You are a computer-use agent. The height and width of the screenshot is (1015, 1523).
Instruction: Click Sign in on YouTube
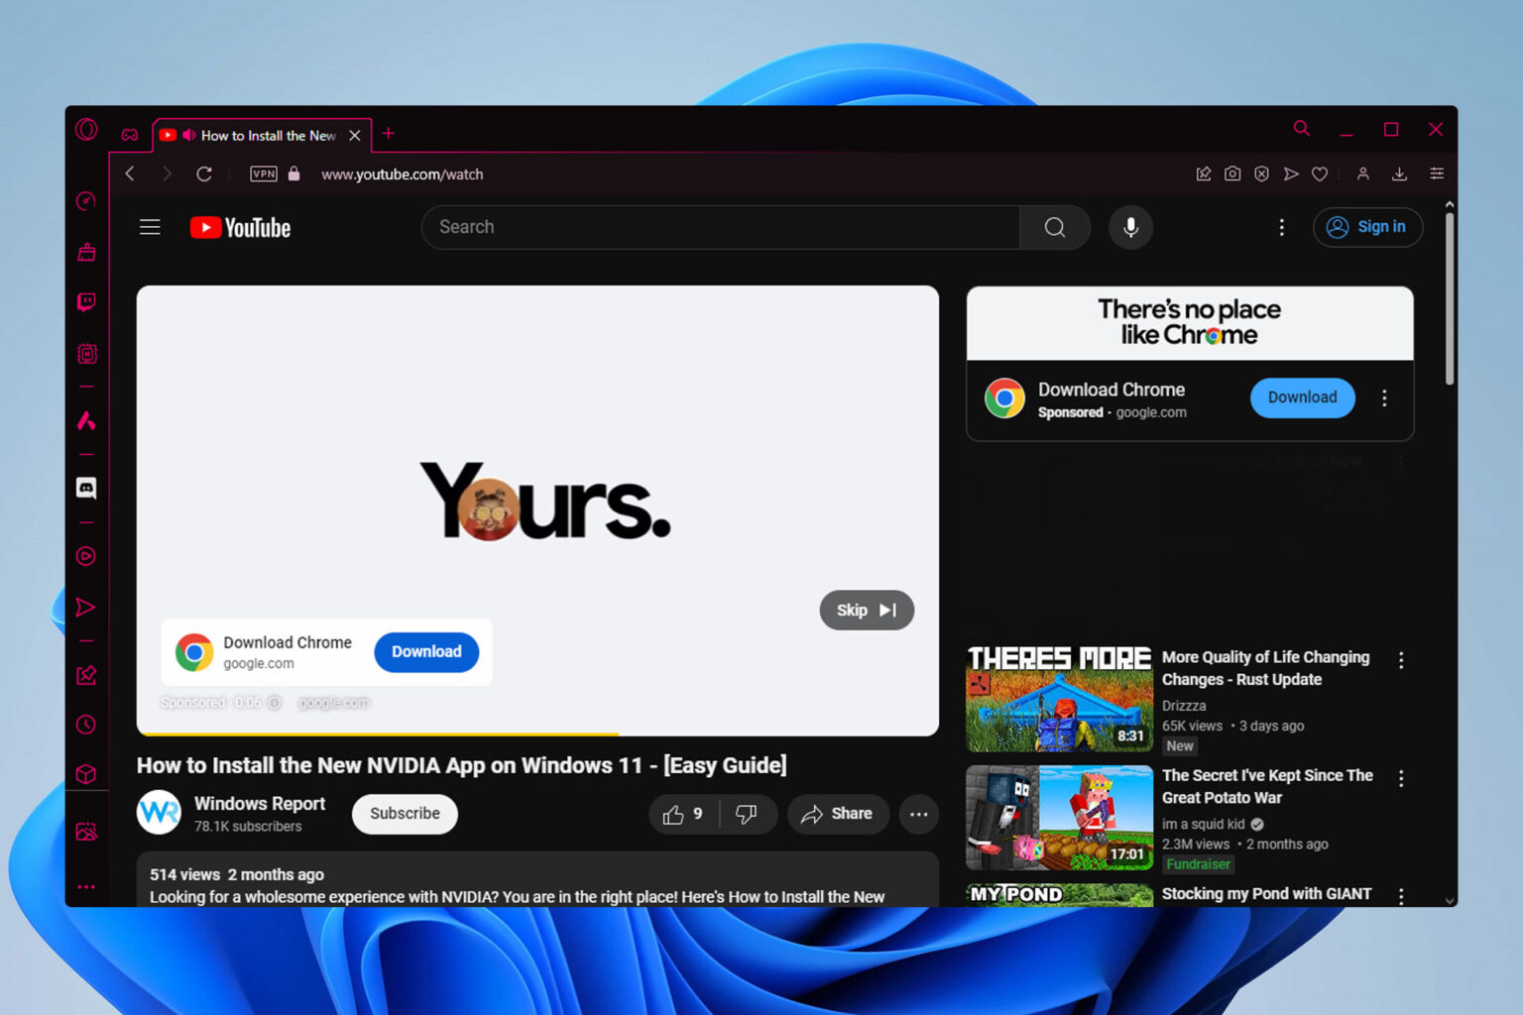click(1368, 227)
